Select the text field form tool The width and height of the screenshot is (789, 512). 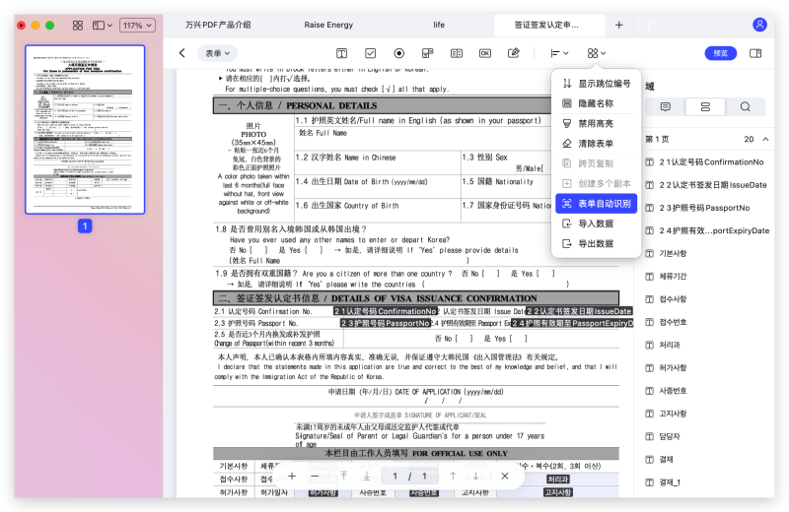[x=341, y=53]
